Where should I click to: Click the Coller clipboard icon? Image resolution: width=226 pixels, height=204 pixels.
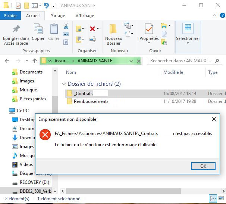click(54, 29)
